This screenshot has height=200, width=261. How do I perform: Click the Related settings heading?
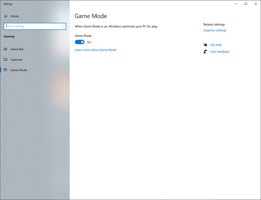[x=214, y=25]
